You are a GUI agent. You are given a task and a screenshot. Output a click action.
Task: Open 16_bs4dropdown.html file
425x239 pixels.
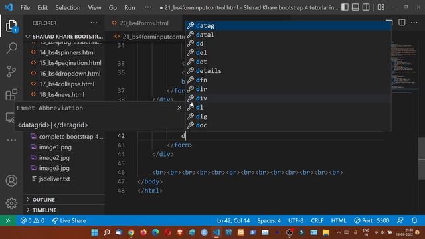(69, 74)
